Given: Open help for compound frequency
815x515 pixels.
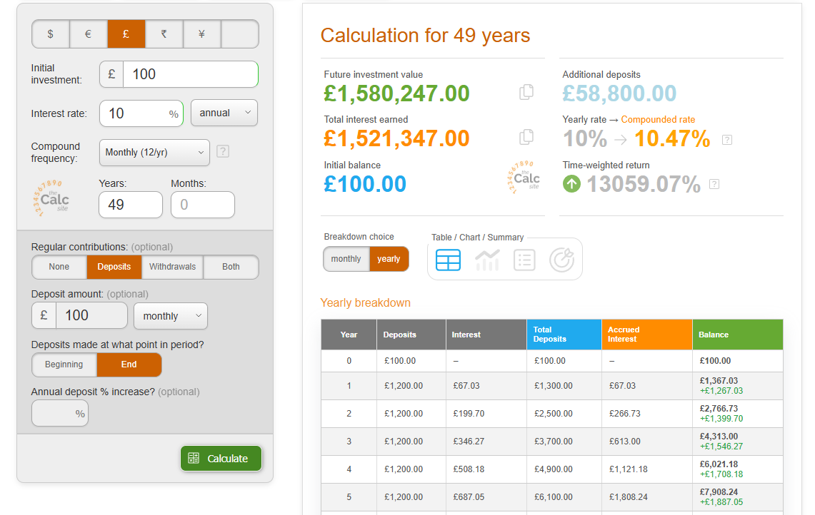Looking at the screenshot, I should 222,151.
